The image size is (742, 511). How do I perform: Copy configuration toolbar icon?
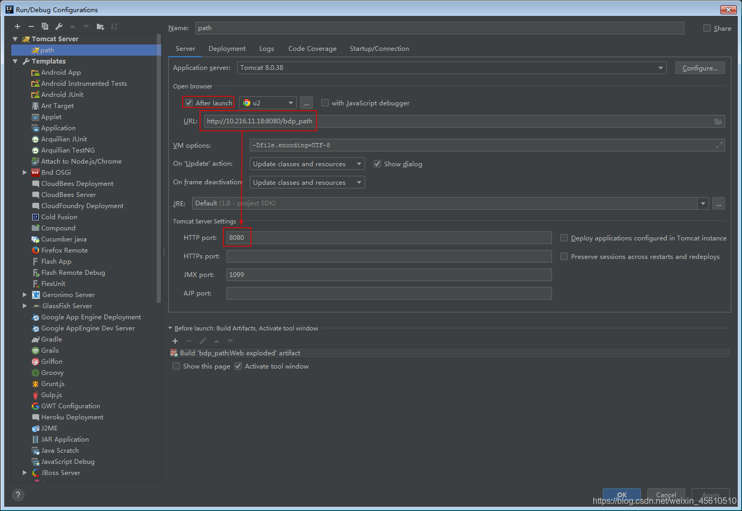tap(45, 26)
